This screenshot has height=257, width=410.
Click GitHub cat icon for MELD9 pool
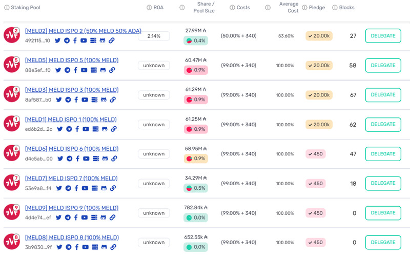[x=104, y=218]
